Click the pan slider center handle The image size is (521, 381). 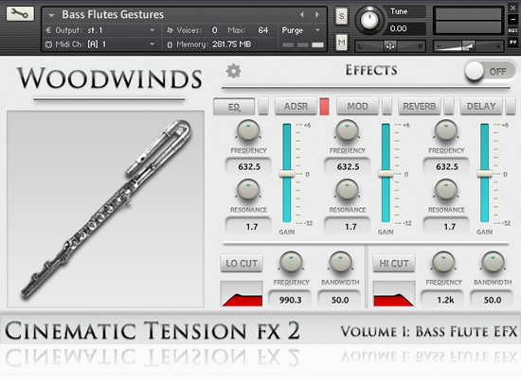[x=390, y=45]
